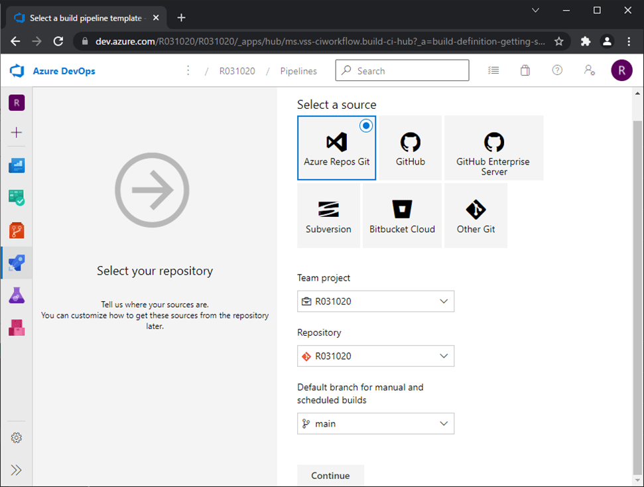Select the Azure Repos Git radio option
Screen dimensions: 644x487
click(366, 126)
